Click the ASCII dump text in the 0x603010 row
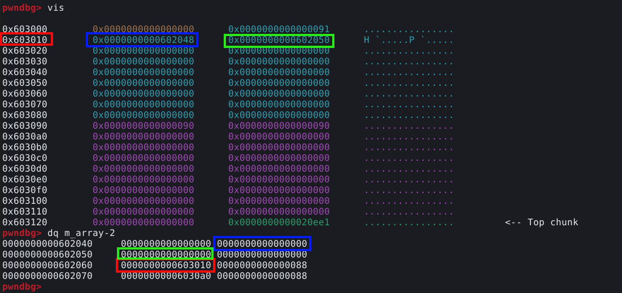This screenshot has height=293, width=622. (408, 40)
